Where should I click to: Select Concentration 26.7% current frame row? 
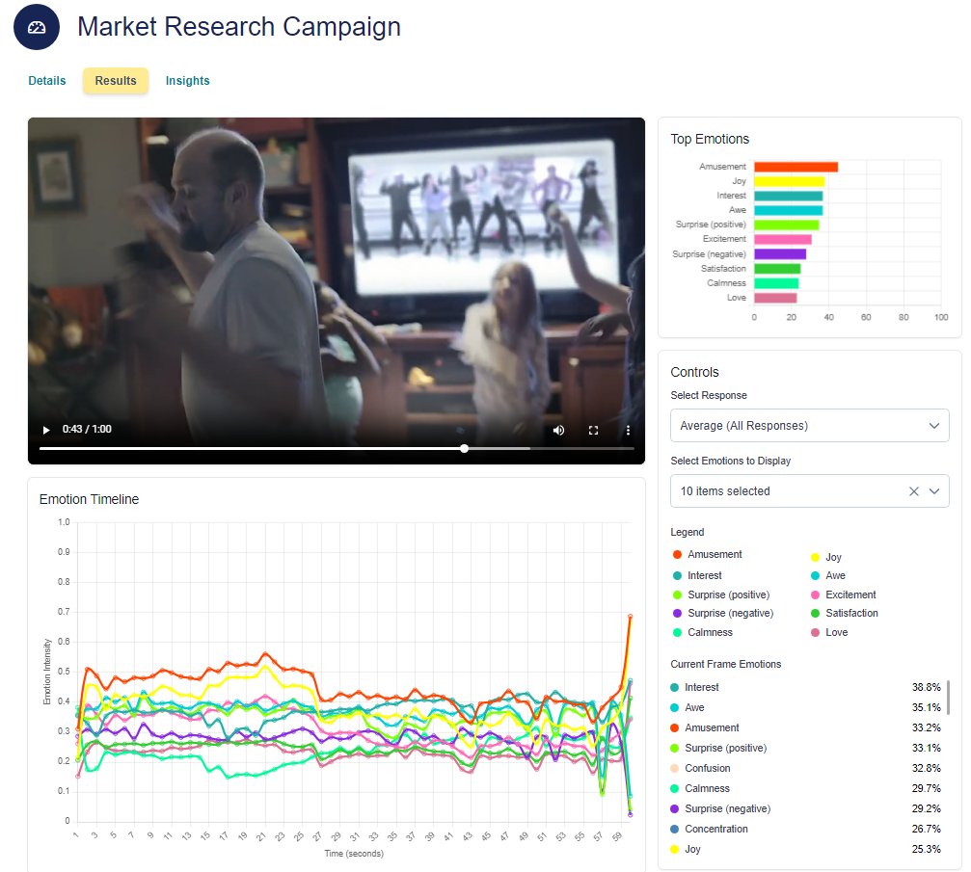coord(806,830)
